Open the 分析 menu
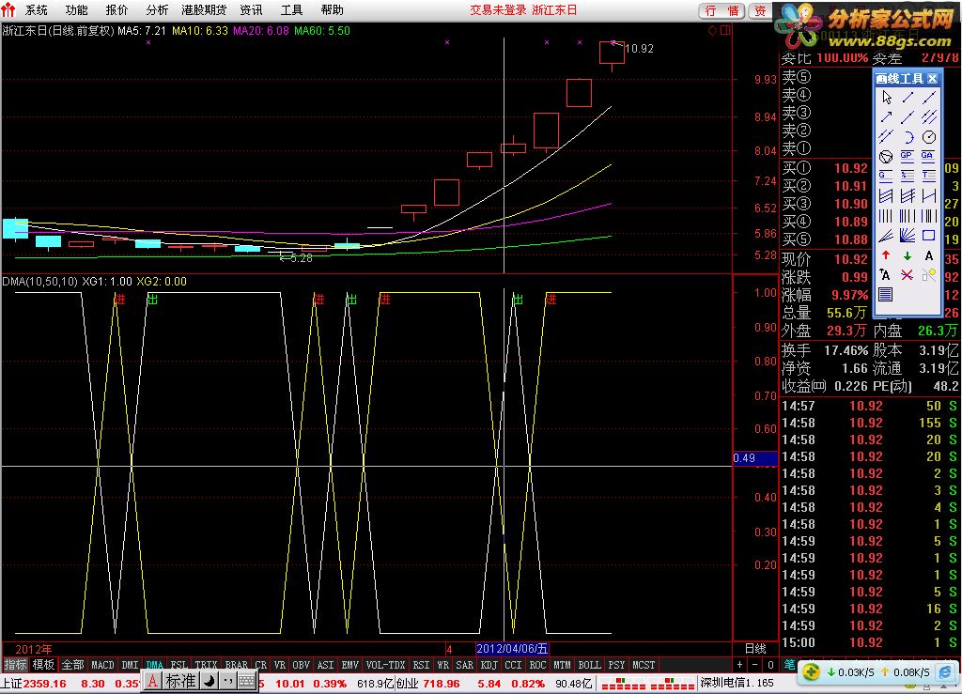Screen dimensions: 962x694 click(x=157, y=9)
